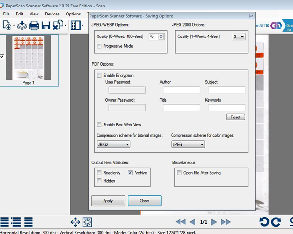This screenshot has width=293, height=234.
Task: Click the left-aligned list view icon
Action: pos(4,222)
